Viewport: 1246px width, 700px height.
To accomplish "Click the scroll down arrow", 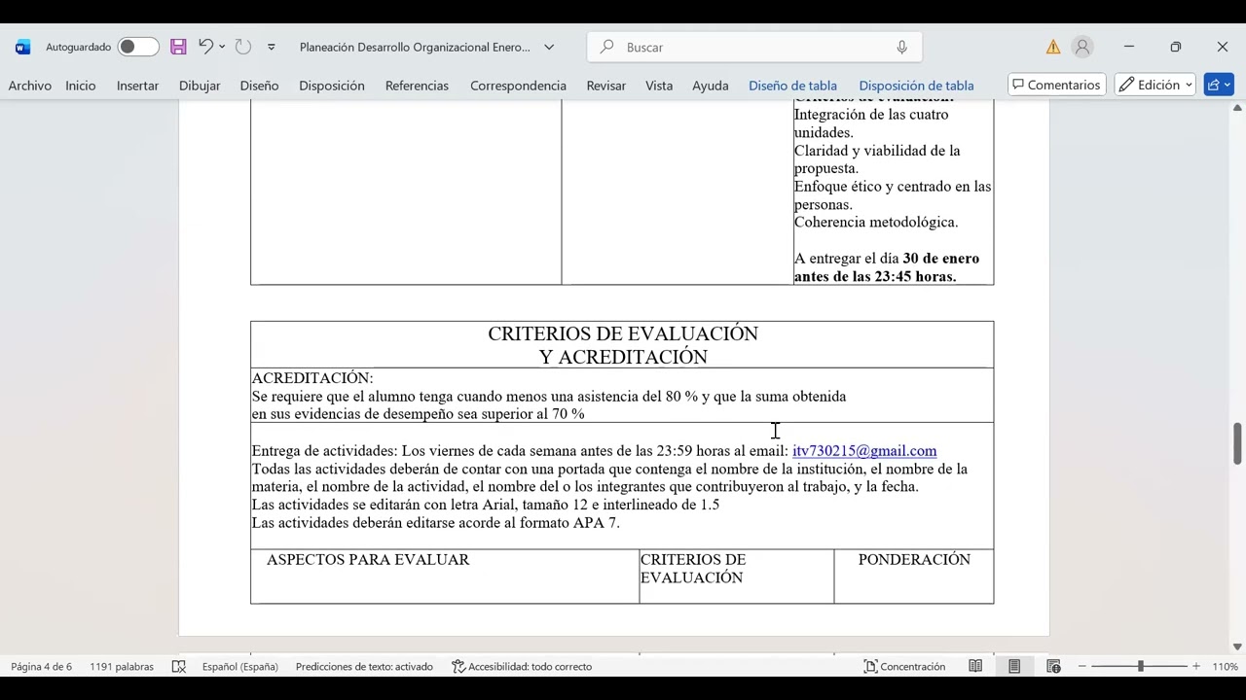I will 1237,647.
